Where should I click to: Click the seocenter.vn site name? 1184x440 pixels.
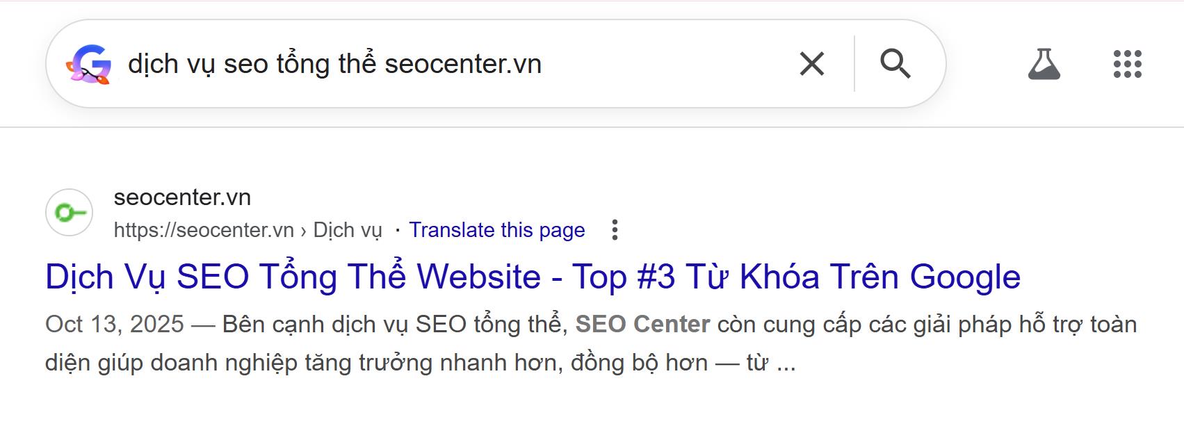coord(182,197)
